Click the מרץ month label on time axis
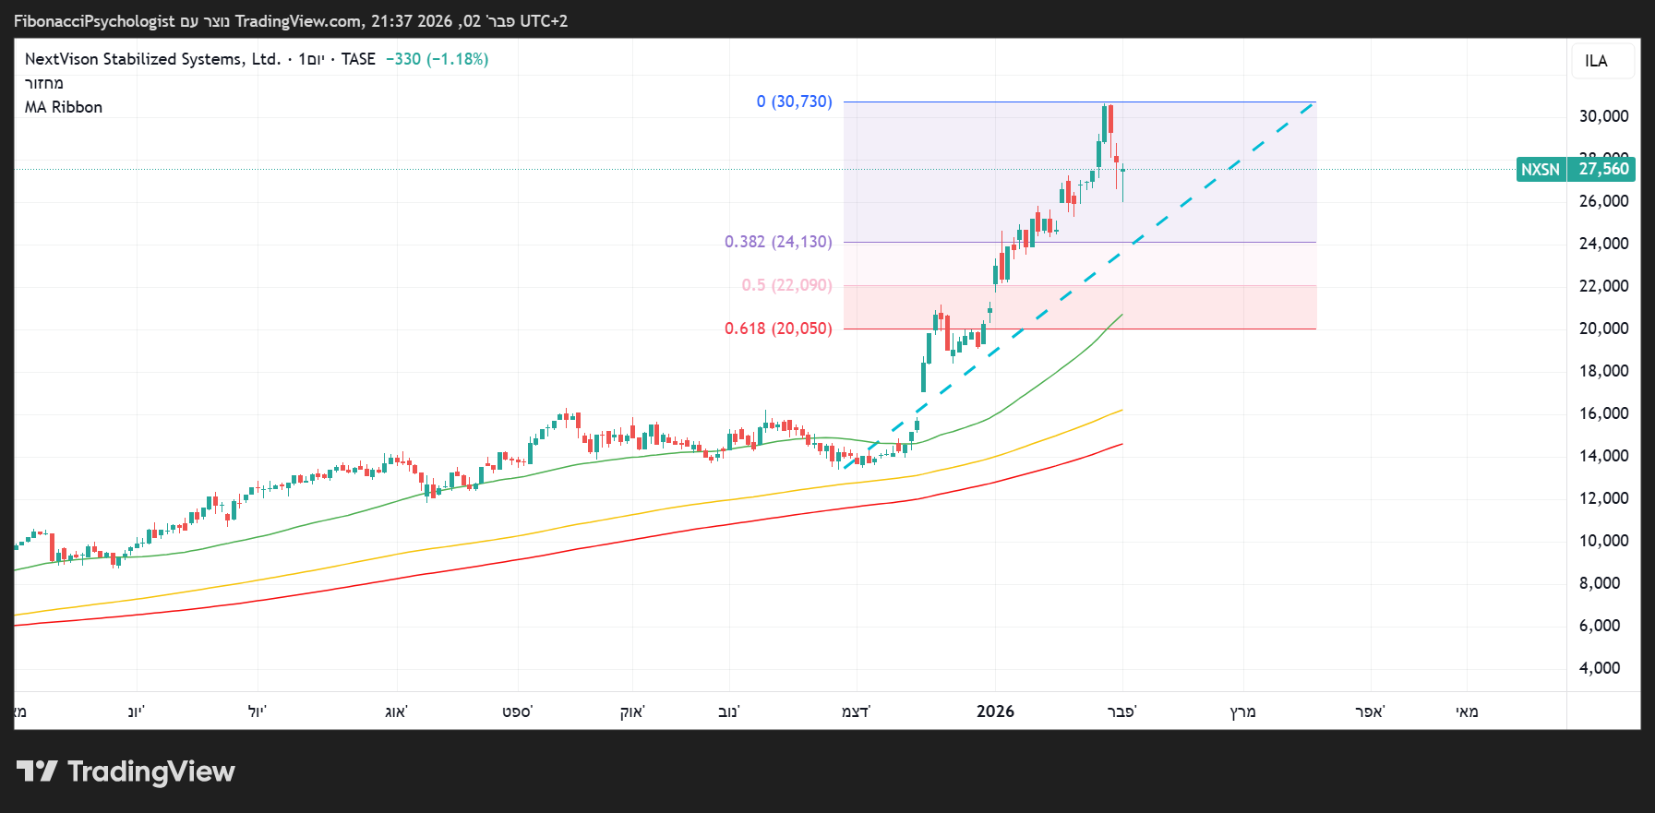 [x=1242, y=711]
